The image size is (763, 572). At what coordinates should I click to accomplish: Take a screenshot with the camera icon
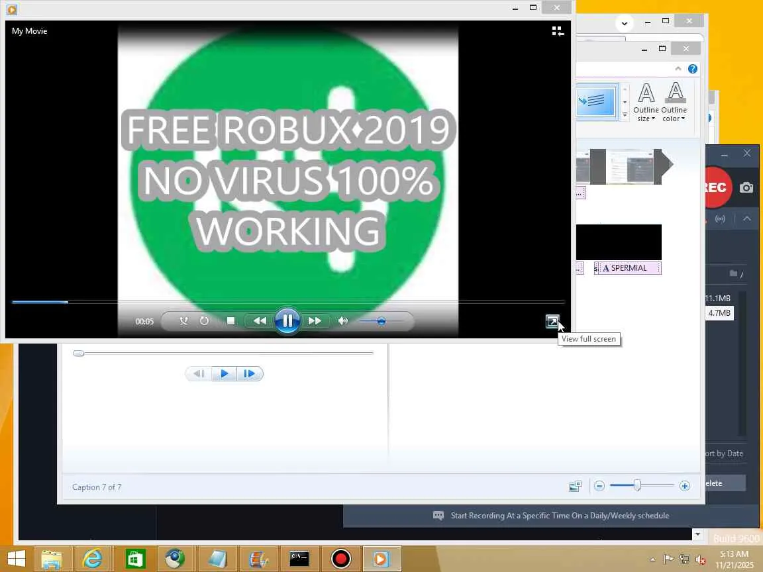pos(746,187)
